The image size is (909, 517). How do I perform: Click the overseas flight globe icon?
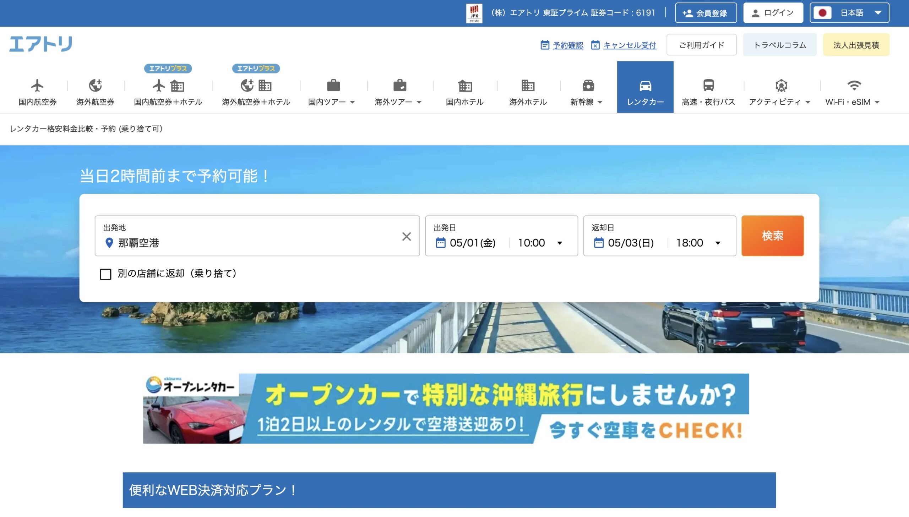click(x=95, y=86)
